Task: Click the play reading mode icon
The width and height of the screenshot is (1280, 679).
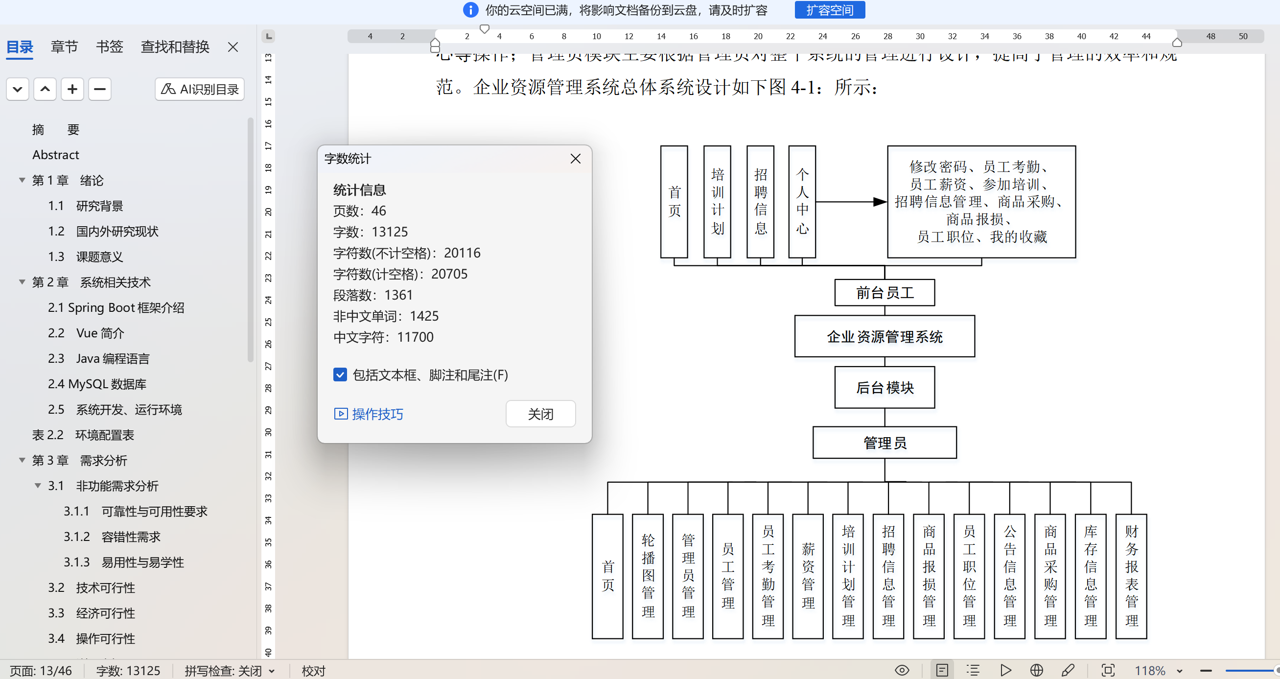Action: (x=1006, y=671)
